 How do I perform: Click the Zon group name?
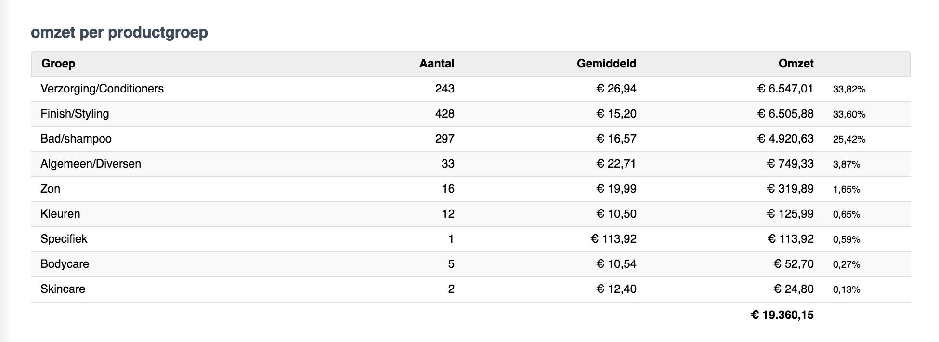pyautogui.click(x=50, y=189)
